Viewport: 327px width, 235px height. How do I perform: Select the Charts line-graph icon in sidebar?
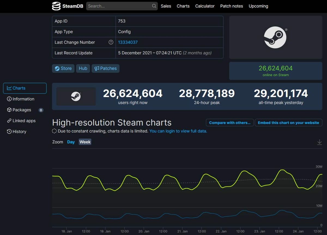pos(10,88)
